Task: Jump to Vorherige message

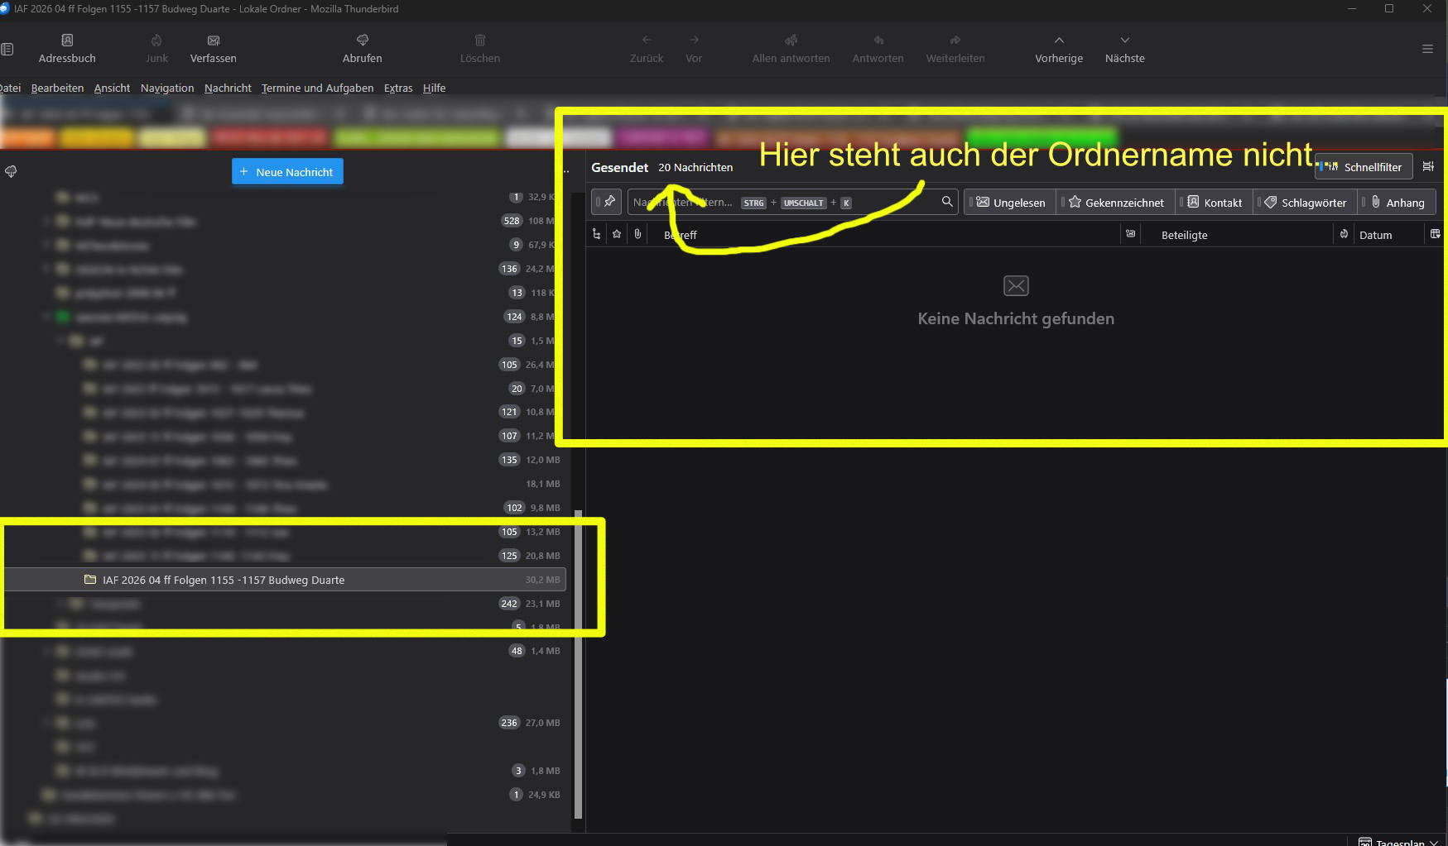Action: click(x=1059, y=49)
